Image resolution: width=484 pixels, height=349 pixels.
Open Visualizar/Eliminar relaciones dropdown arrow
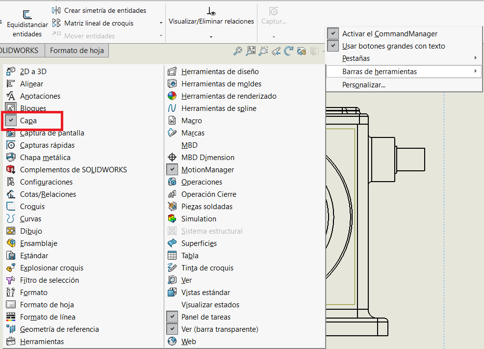click(x=211, y=37)
